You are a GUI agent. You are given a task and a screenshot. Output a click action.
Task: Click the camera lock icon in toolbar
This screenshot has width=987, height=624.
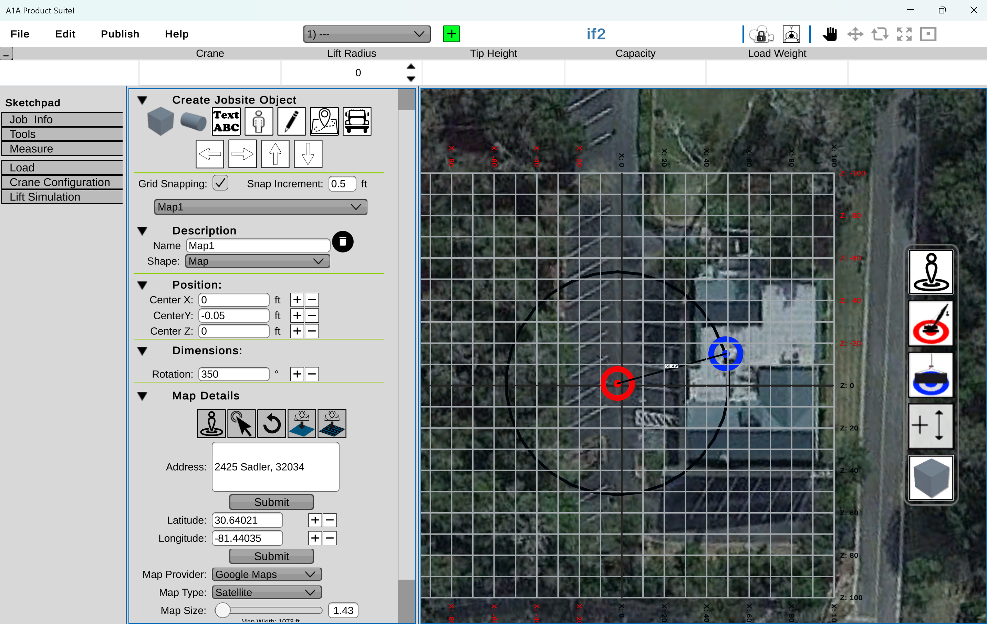(x=761, y=34)
